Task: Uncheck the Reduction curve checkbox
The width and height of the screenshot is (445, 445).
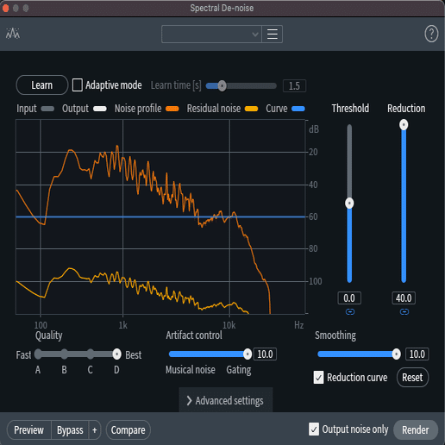Action: coord(318,378)
